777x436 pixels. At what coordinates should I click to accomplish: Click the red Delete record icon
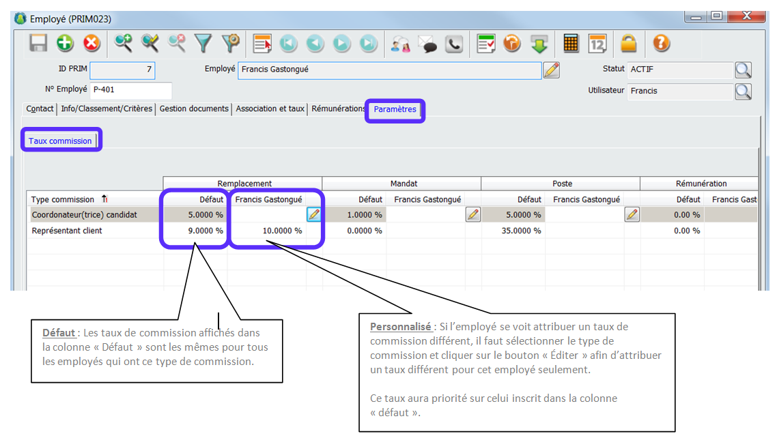91,44
